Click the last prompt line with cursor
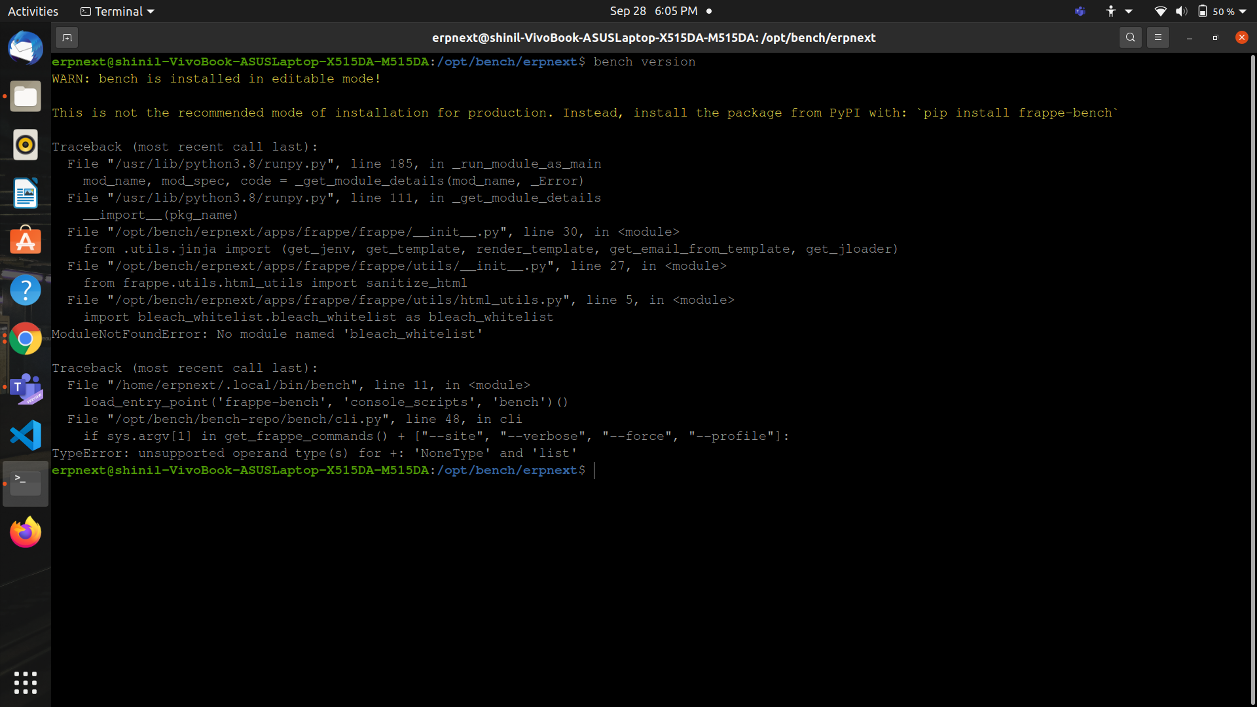The height and width of the screenshot is (707, 1257). [323, 470]
